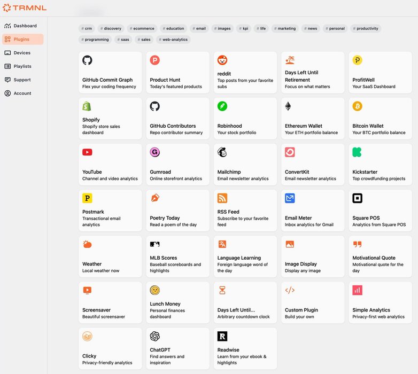This screenshot has height=374, width=418.
Task: Click the Poetry Today pen nib icon
Action: click(155, 198)
